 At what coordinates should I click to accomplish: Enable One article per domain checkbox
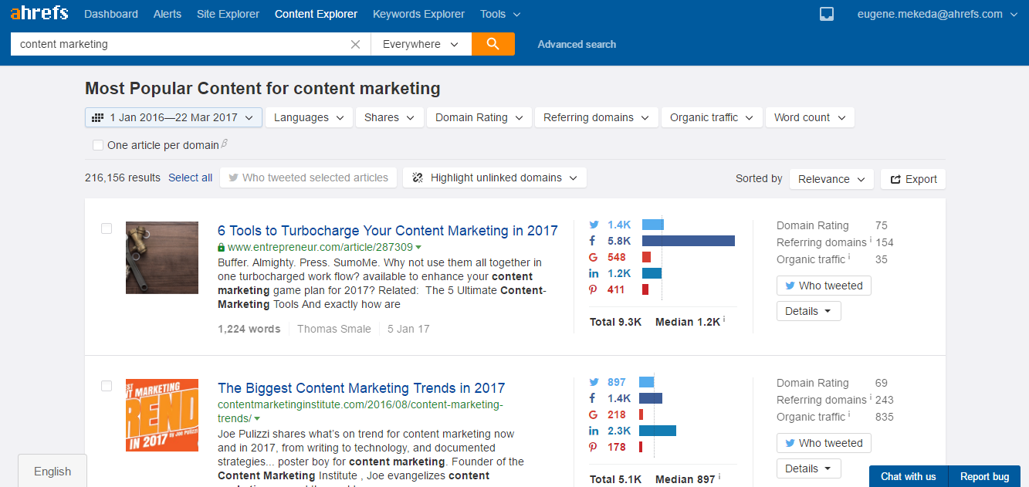point(98,145)
